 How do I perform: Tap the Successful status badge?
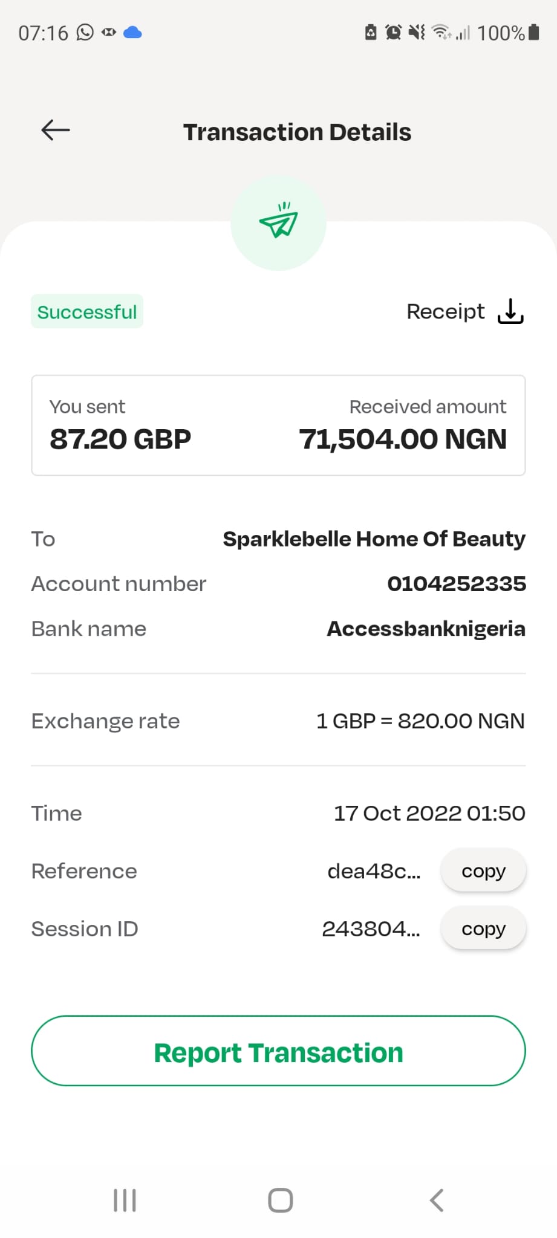pos(87,312)
